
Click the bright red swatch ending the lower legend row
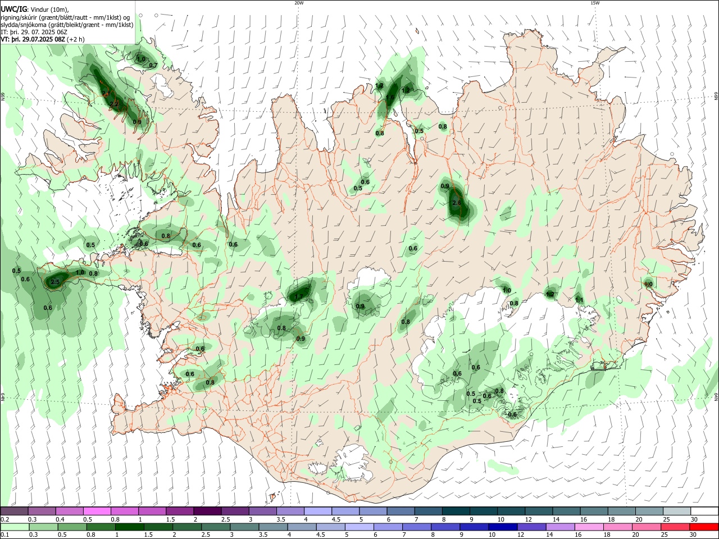pos(703,527)
